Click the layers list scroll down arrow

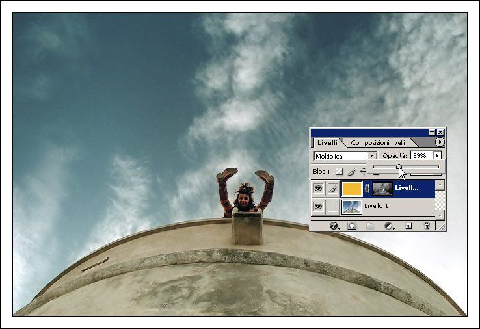click(x=440, y=215)
